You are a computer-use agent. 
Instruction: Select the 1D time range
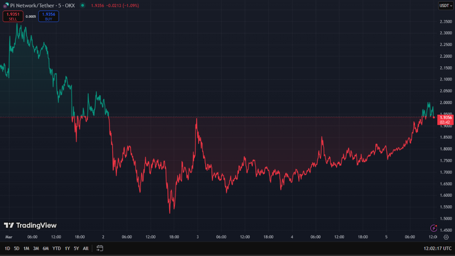pos(7,248)
